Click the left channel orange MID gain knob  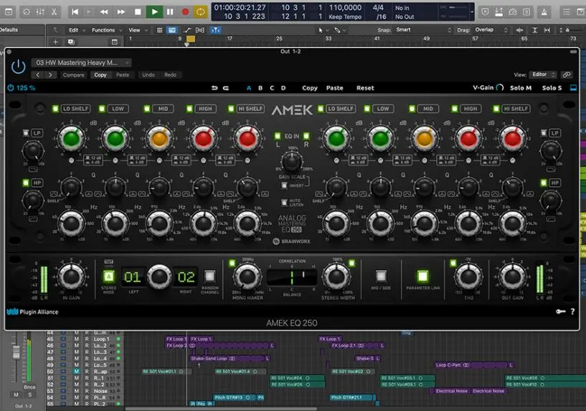coord(159,139)
